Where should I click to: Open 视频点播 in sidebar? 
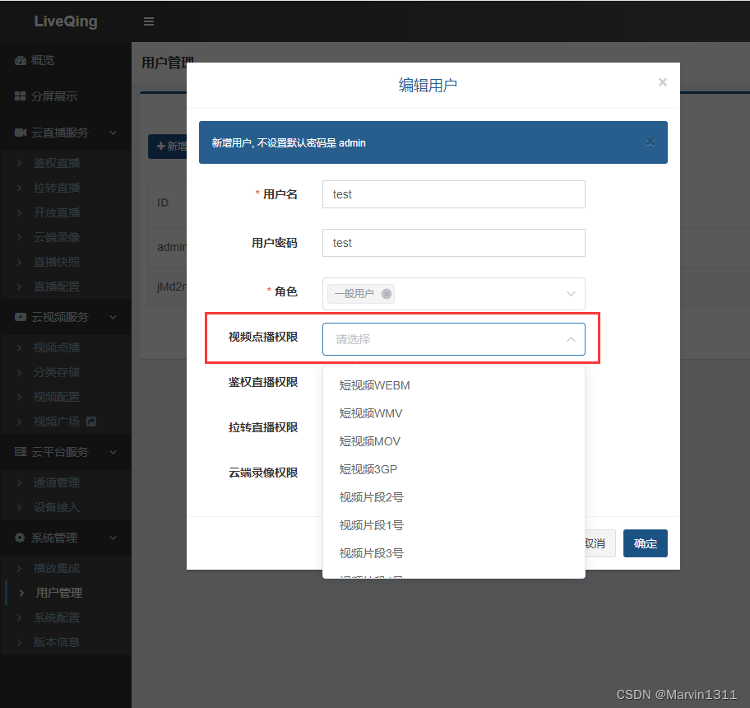point(57,347)
